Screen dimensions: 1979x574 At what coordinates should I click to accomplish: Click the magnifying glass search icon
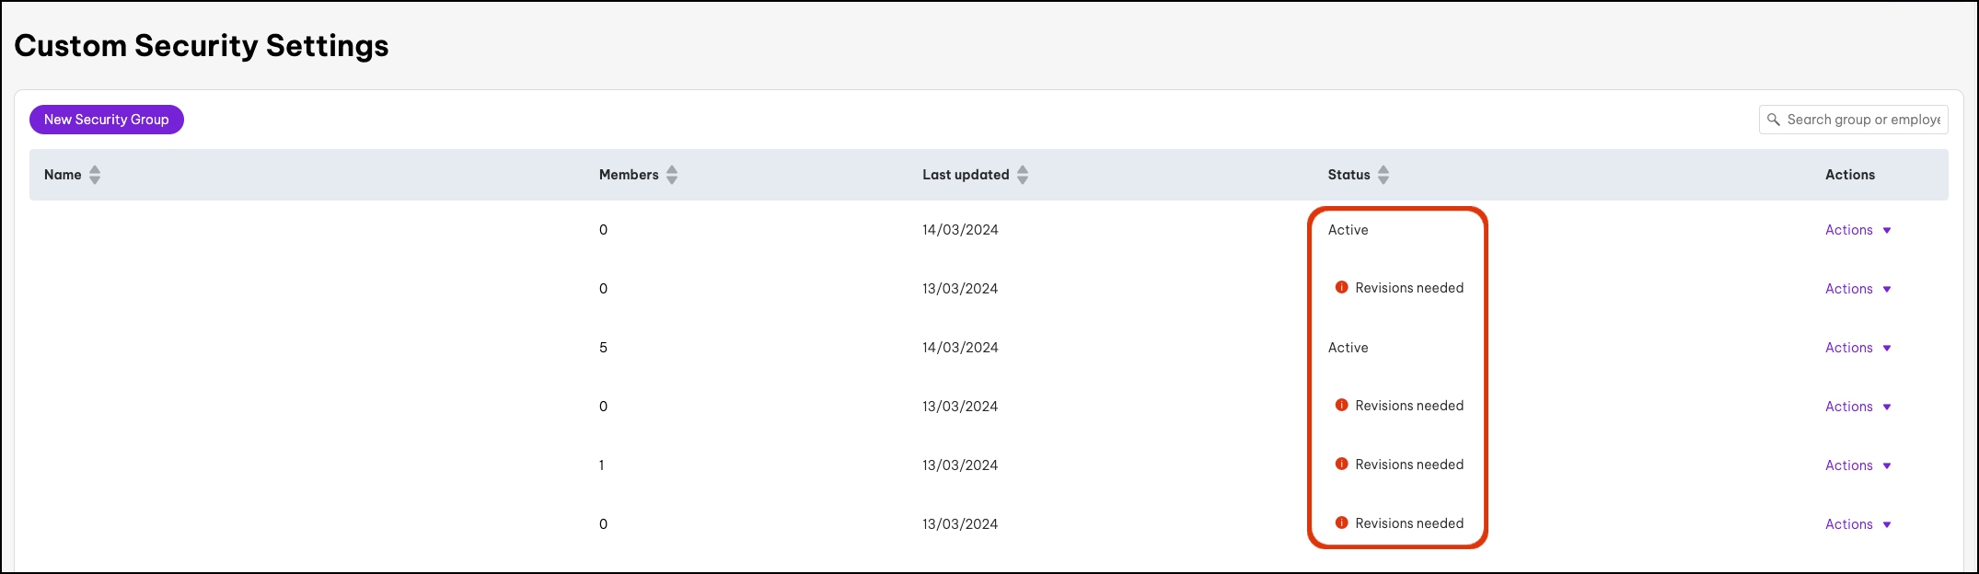[1774, 120]
